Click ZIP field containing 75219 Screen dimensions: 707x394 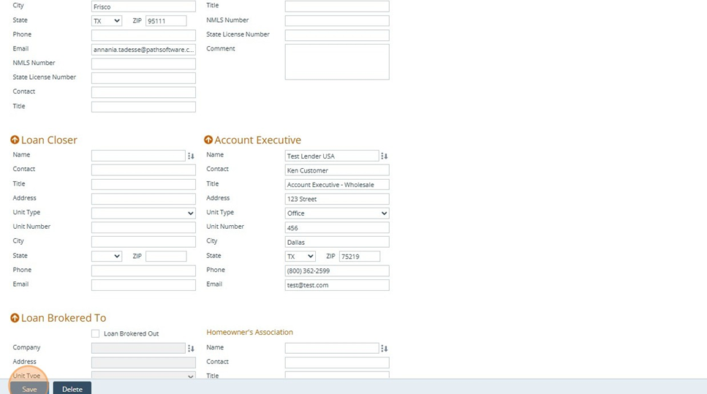(360, 257)
